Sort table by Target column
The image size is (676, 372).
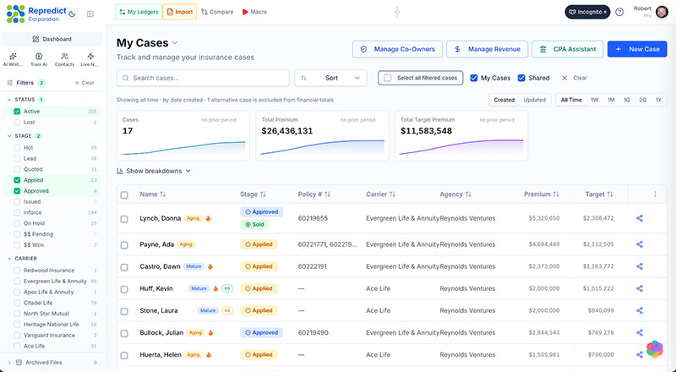(x=599, y=194)
